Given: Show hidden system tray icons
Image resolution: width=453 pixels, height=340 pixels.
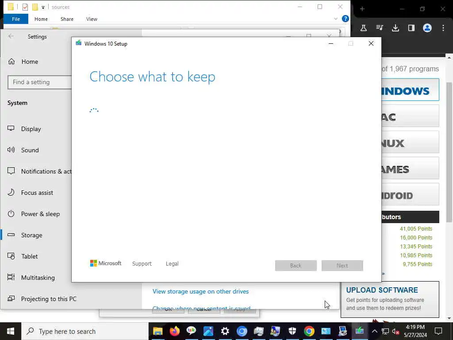Looking at the screenshot, I should 374,331.
